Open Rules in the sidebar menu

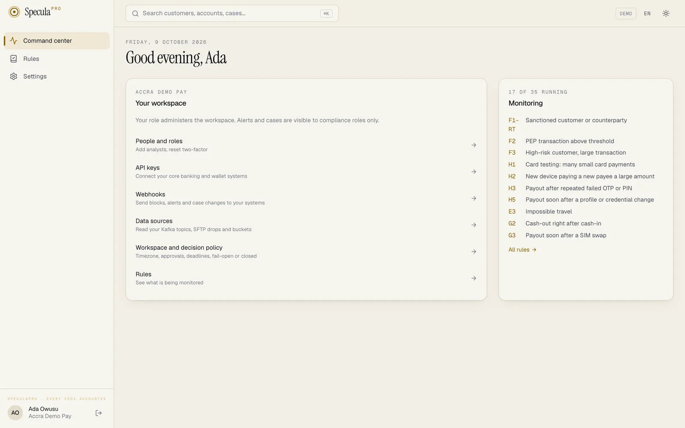point(57,59)
